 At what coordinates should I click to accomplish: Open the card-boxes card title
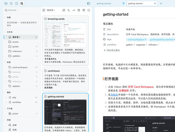point(54,71)
